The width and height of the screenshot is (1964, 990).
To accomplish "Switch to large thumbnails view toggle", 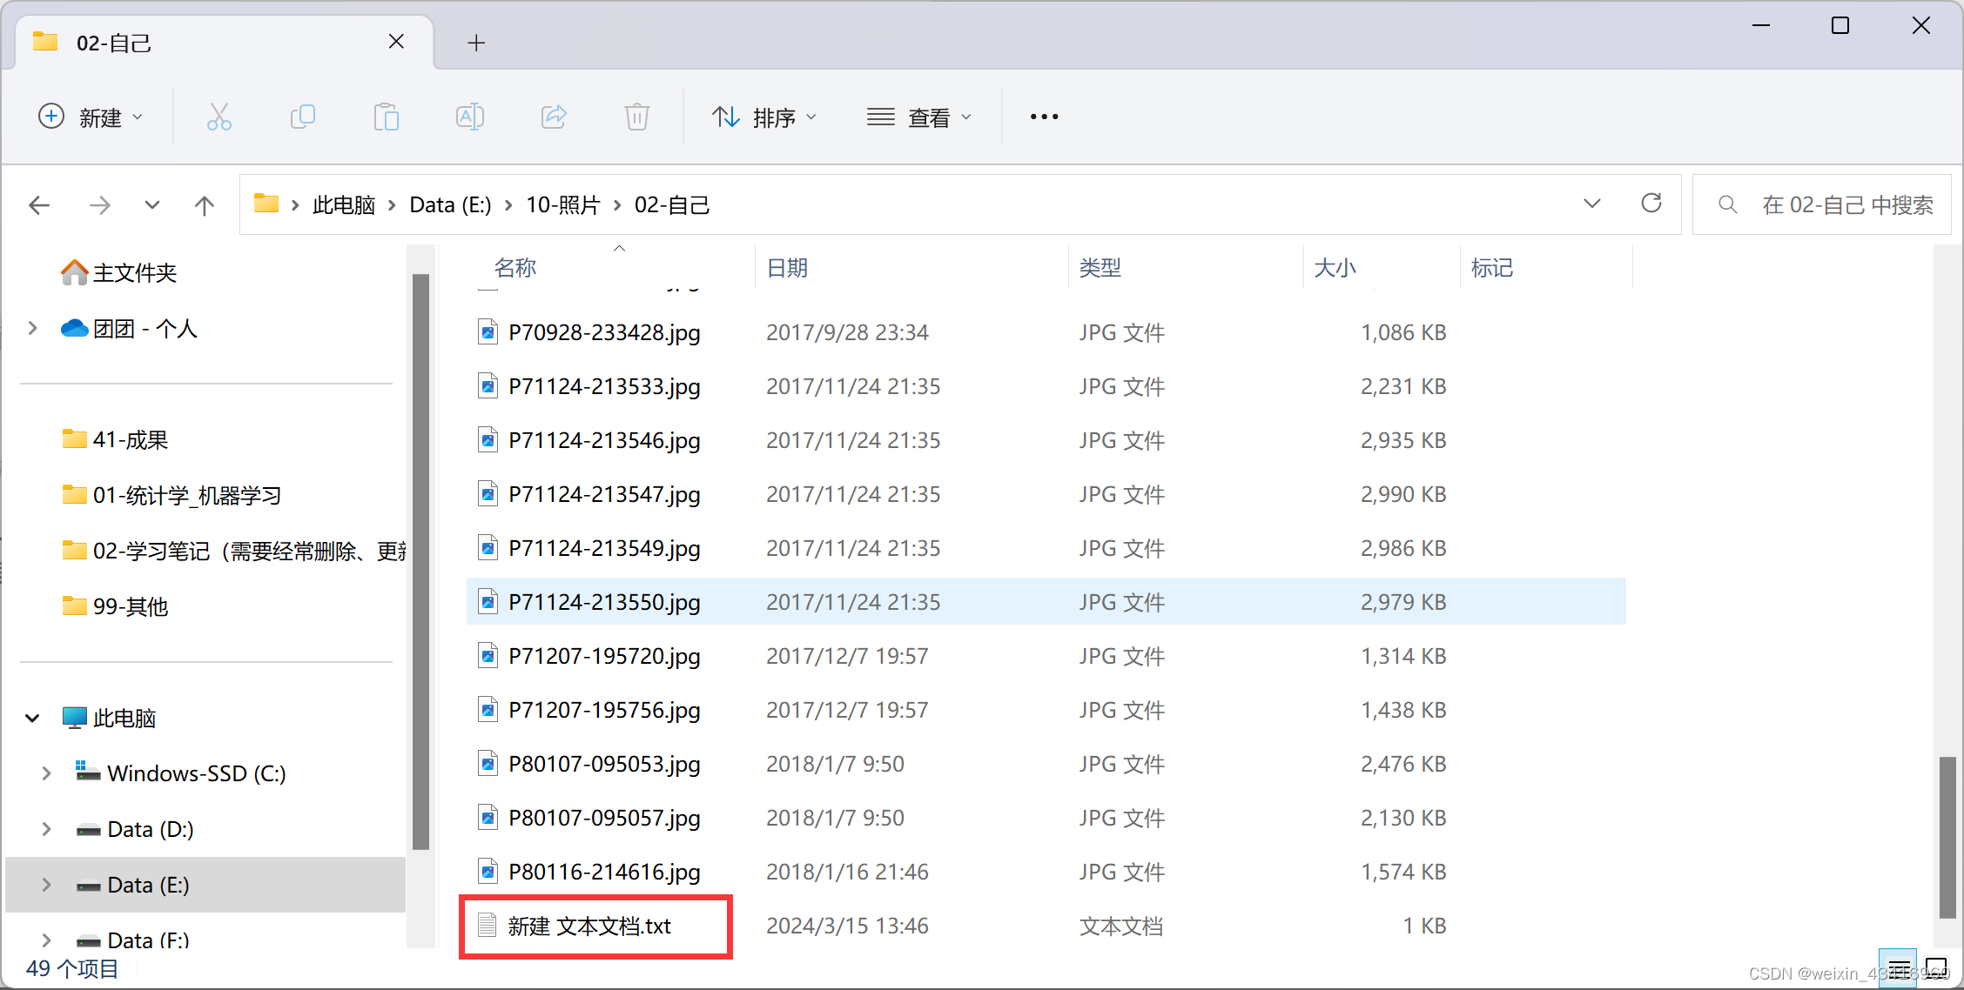I will click(1937, 967).
